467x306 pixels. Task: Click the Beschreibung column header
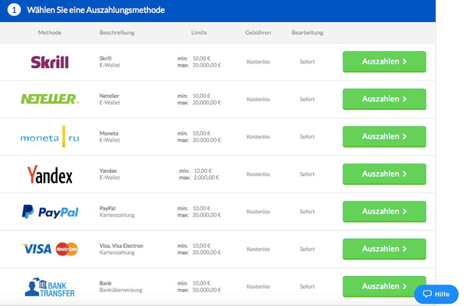coord(117,32)
